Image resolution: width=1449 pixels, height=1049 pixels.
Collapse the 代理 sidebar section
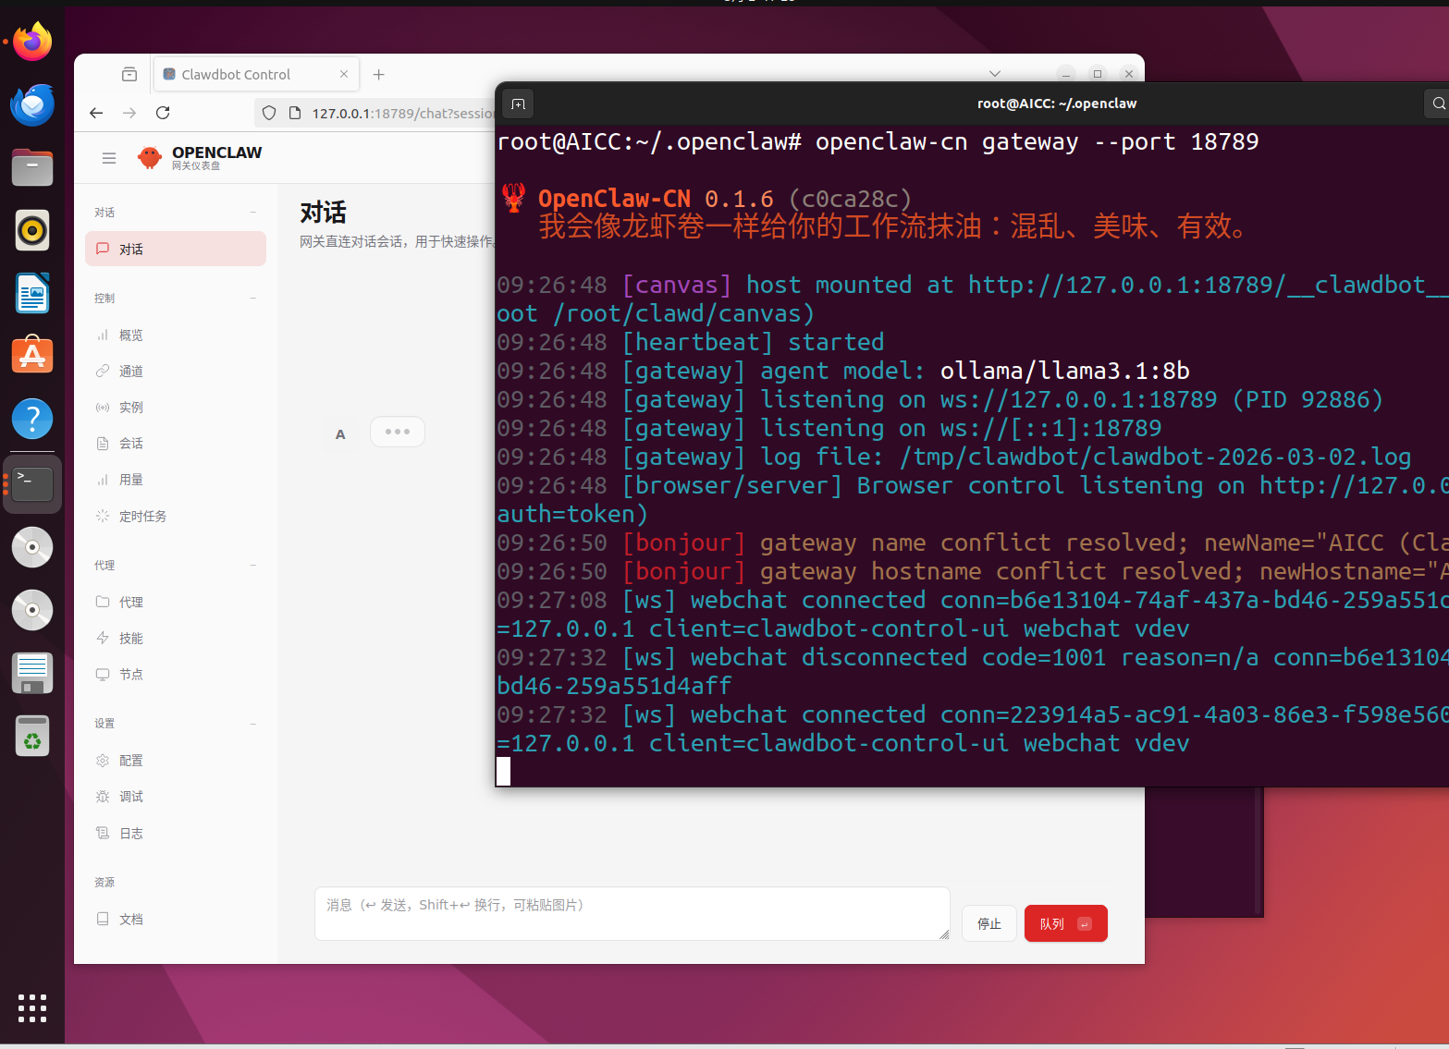coord(252,565)
